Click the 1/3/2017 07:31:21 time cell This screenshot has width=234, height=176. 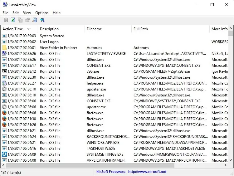[22, 131]
